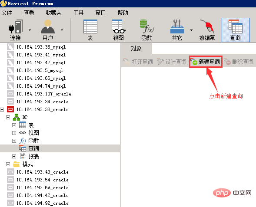Image resolution: width=256 pixels, height=207 pixels.
Task: Expand the 模式 folder node
Action: [8, 164]
